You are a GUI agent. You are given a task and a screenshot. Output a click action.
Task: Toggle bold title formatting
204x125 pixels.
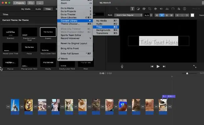pos(177,15)
